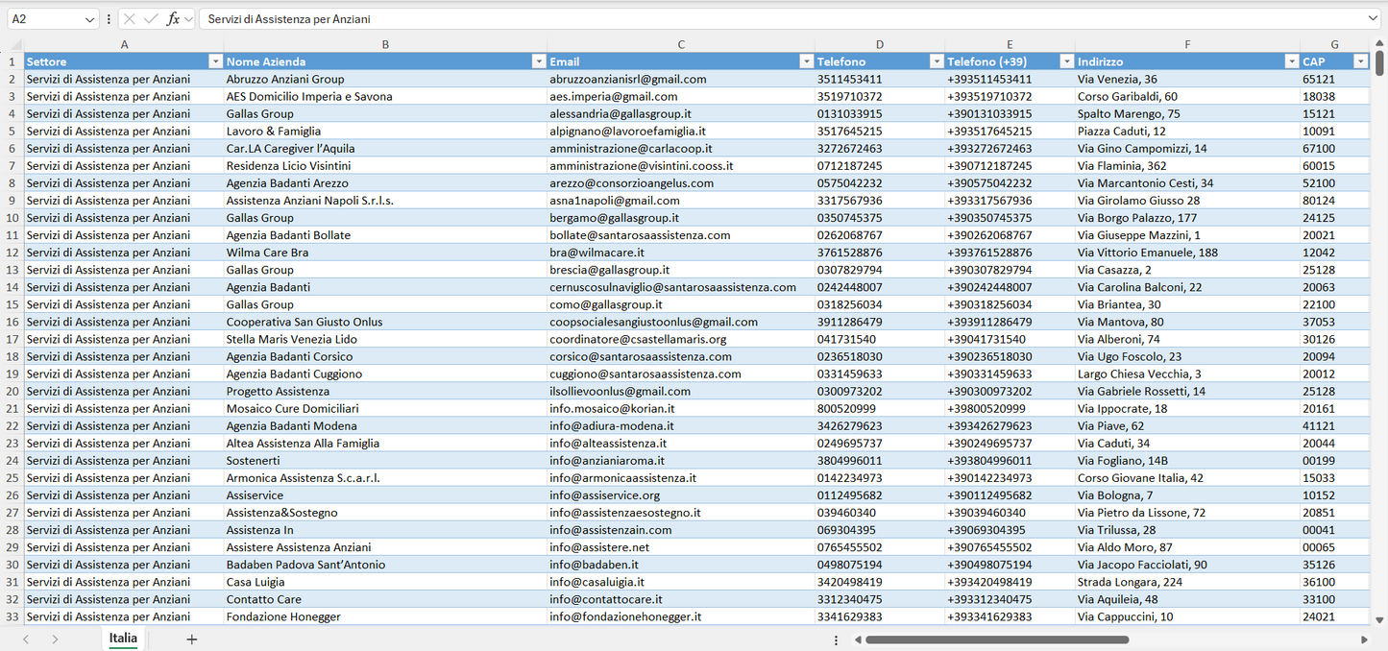The height and width of the screenshot is (651, 1388).
Task: Click the Insert Function fx icon
Action: tap(173, 19)
